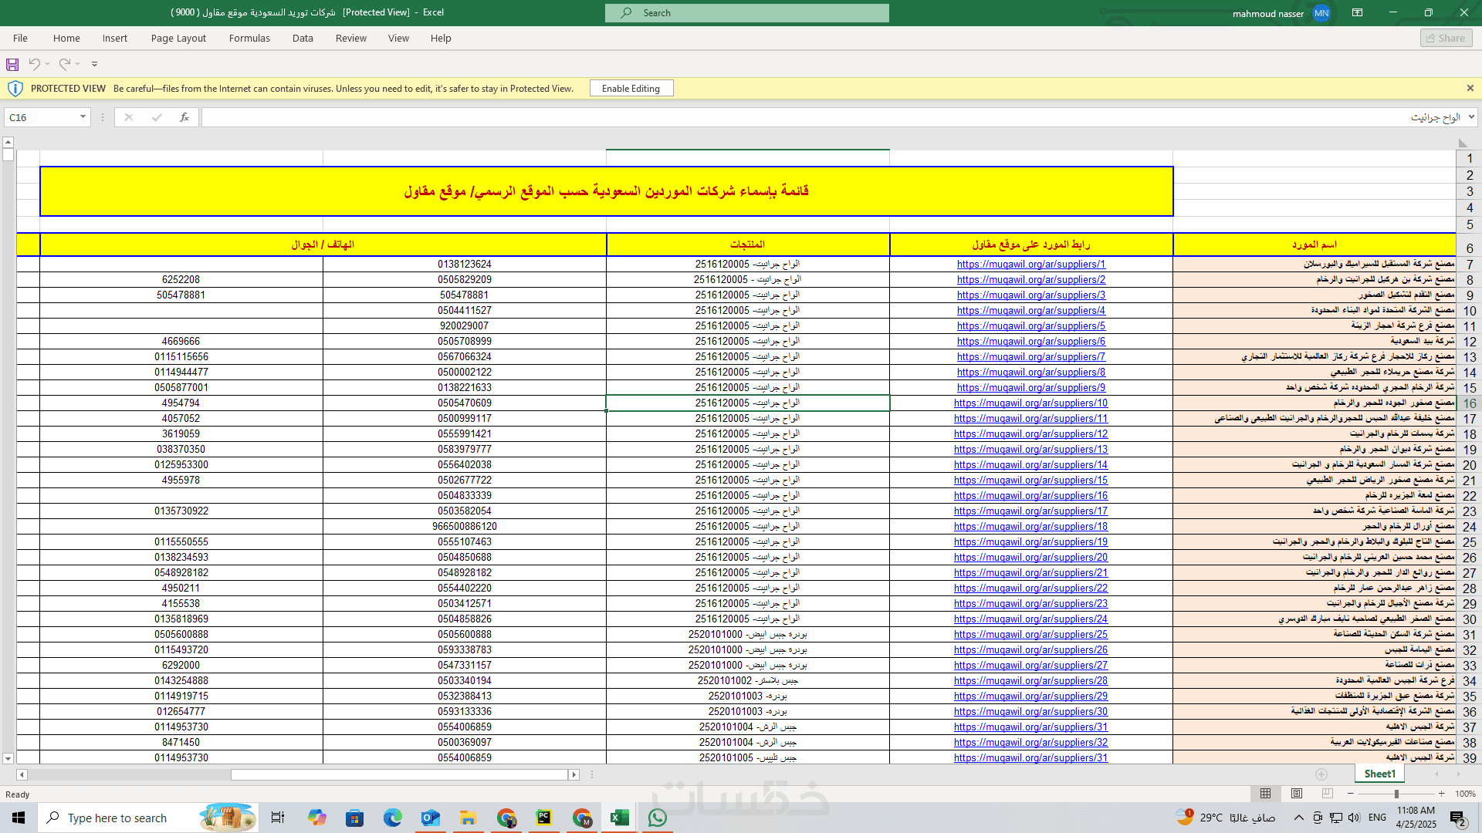Click the zoom slider handle
Viewport: 1482px width, 833px height.
pyautogui.click(x=1396, y=794)
